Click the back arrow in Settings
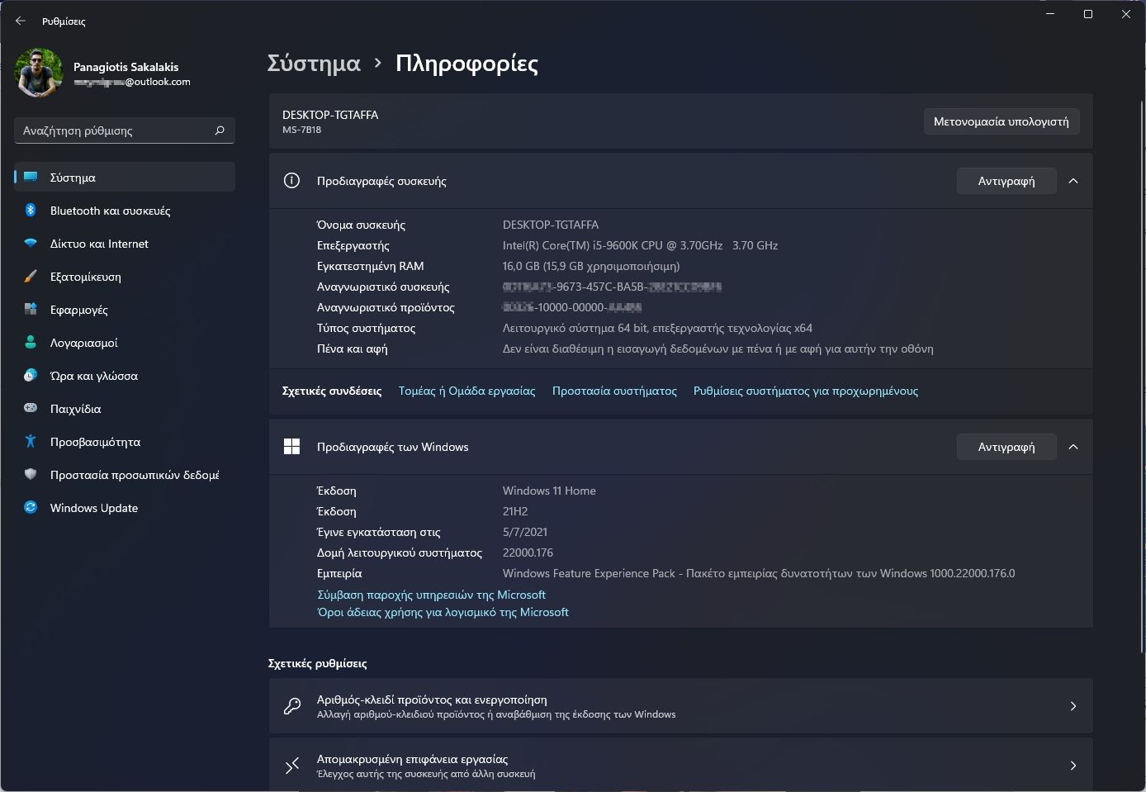The width and height of the screenshot is (1146, 792). point(20,21)
